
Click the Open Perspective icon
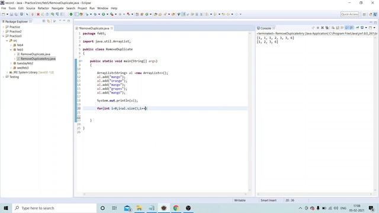[364, 14]
